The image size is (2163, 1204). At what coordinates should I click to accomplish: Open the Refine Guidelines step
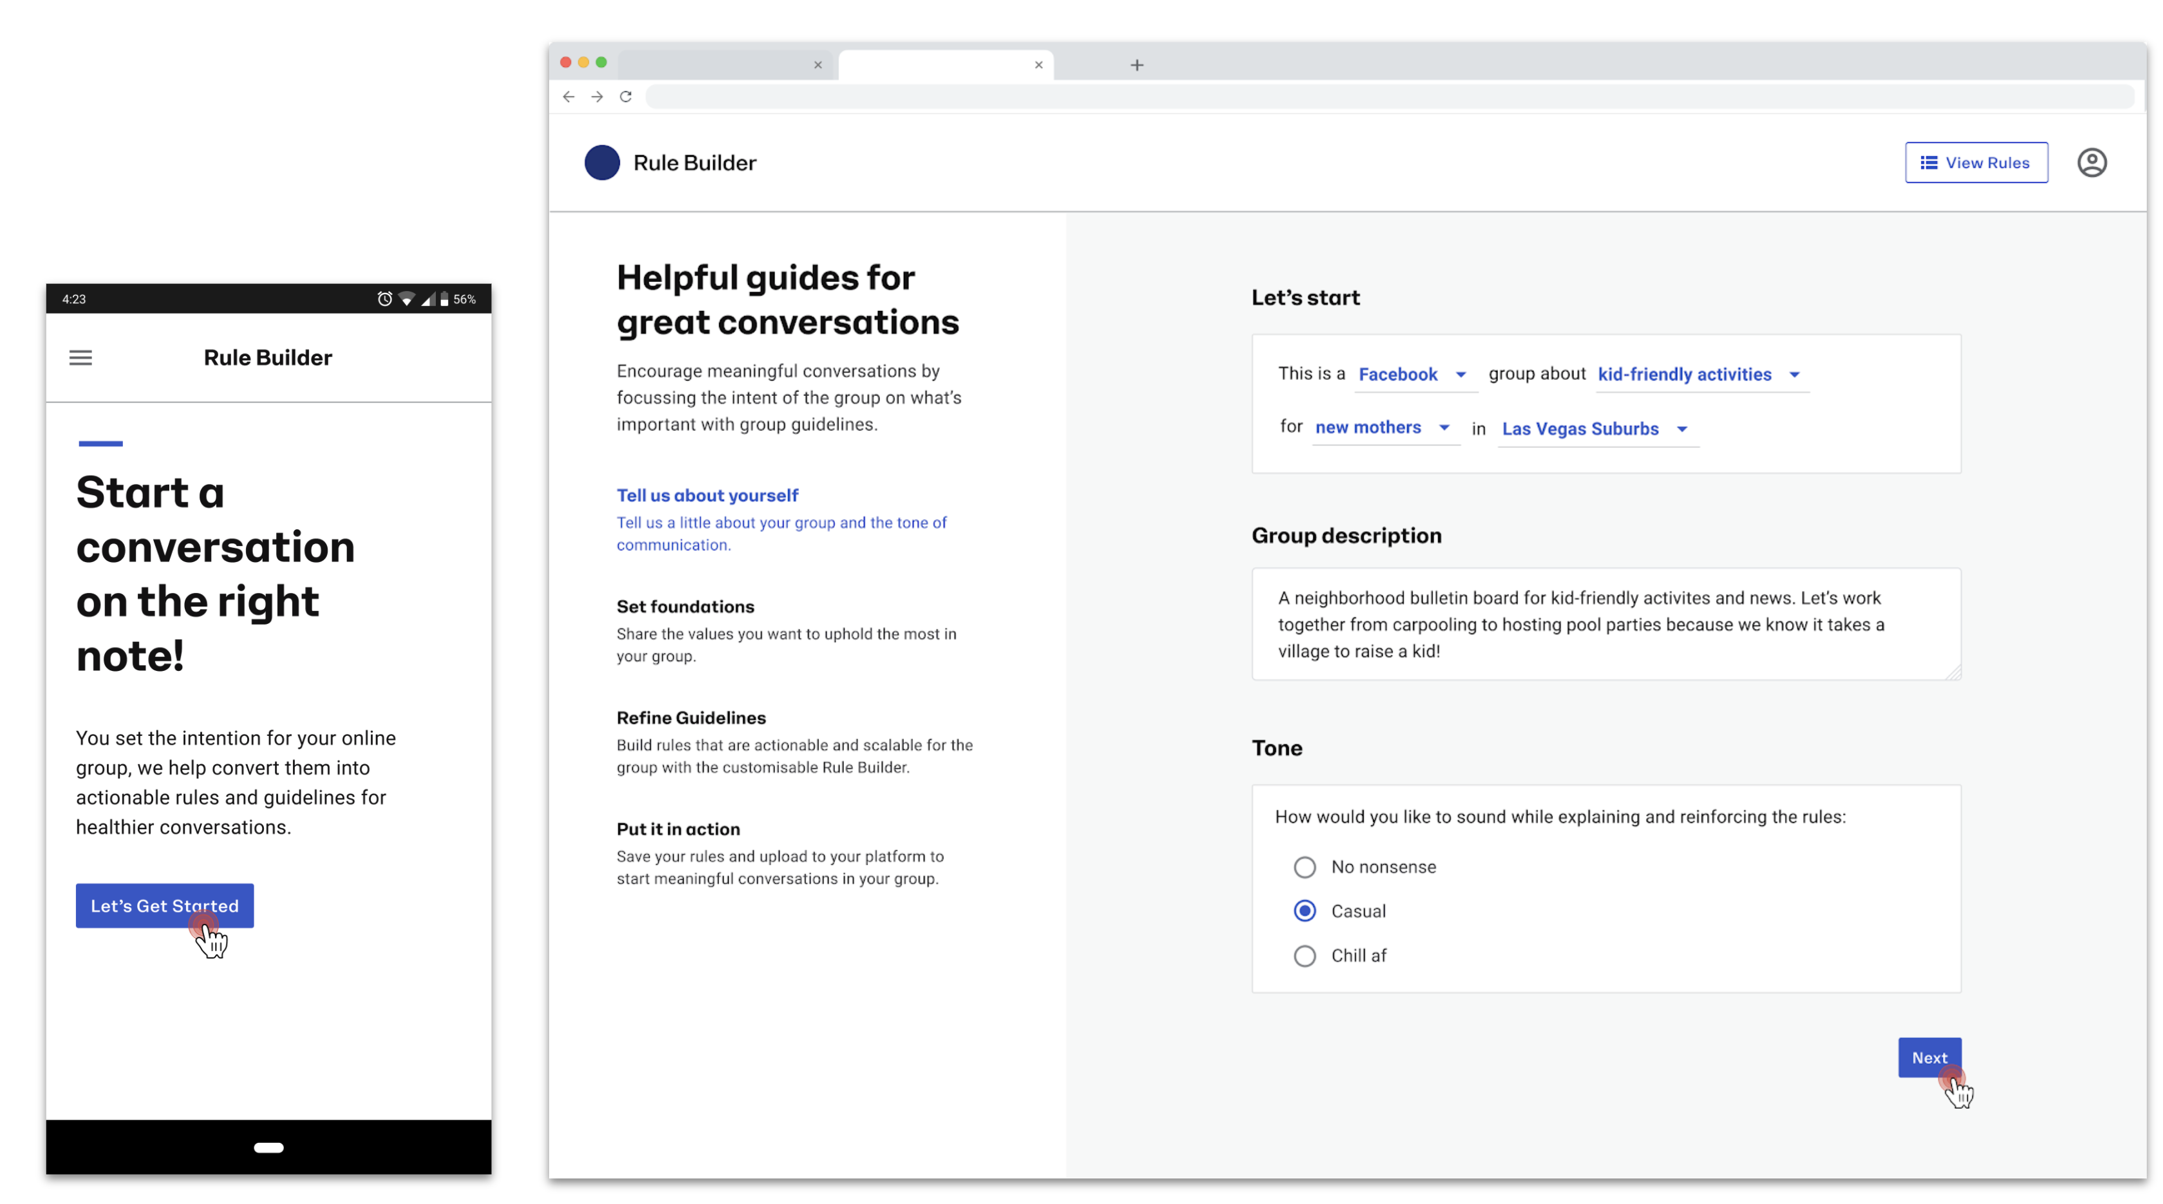(691, 718)
